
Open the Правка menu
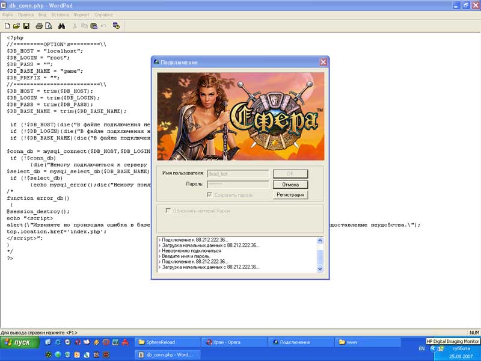point(26,14)
